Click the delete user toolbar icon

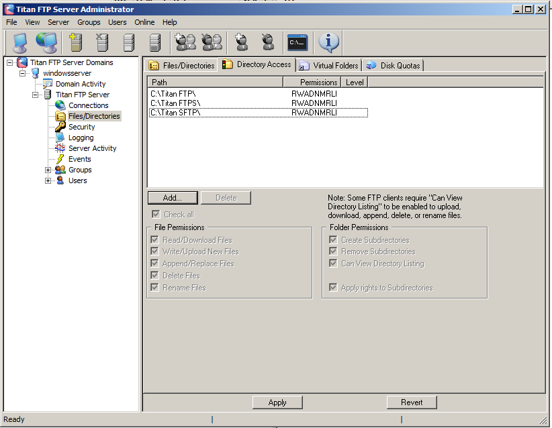pos(268,42)
